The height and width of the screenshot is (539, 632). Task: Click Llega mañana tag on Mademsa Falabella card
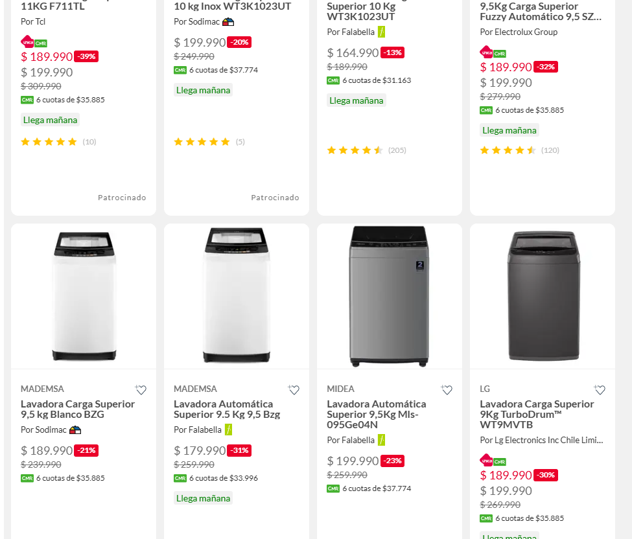(203, 499)
